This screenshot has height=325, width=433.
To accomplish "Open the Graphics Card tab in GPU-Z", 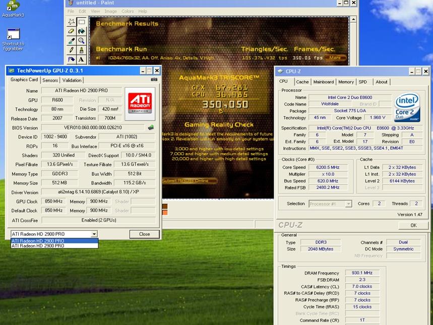I will [24, 80].
